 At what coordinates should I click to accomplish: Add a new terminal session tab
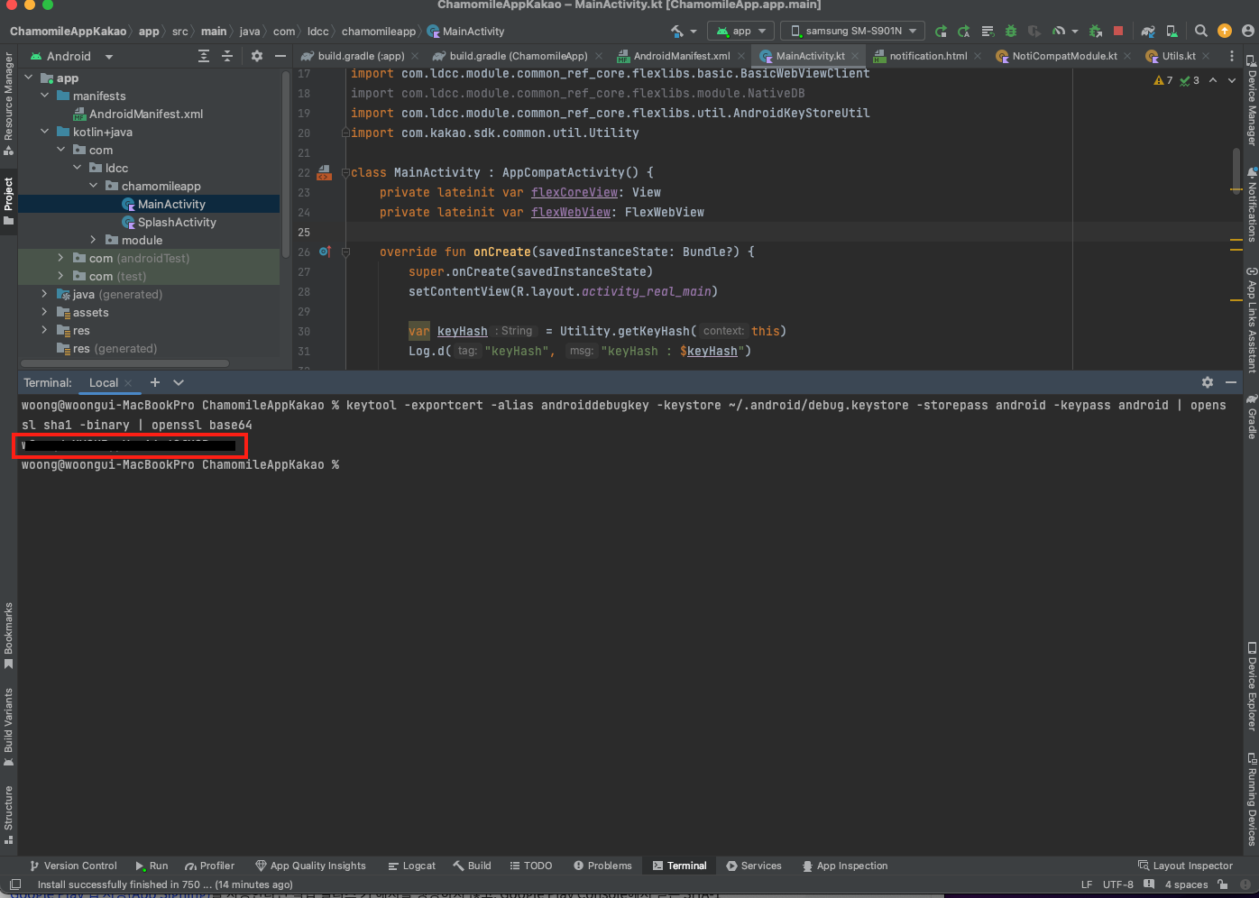tap(155, 382)
